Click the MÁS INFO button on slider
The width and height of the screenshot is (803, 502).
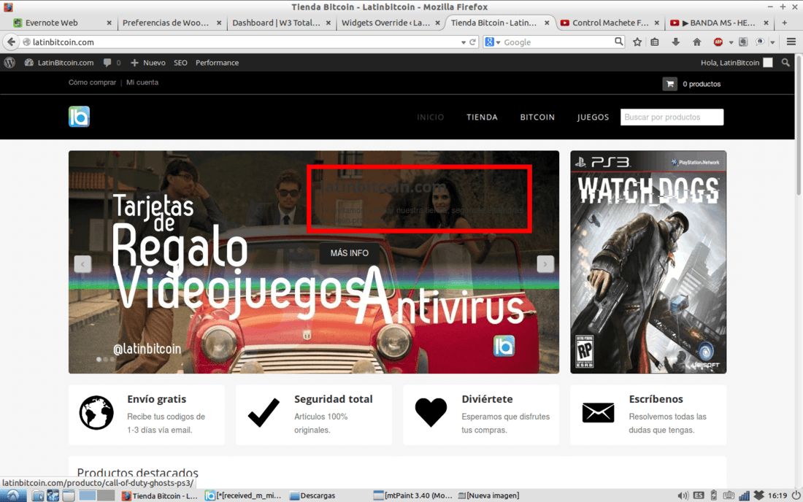(349, 252)
